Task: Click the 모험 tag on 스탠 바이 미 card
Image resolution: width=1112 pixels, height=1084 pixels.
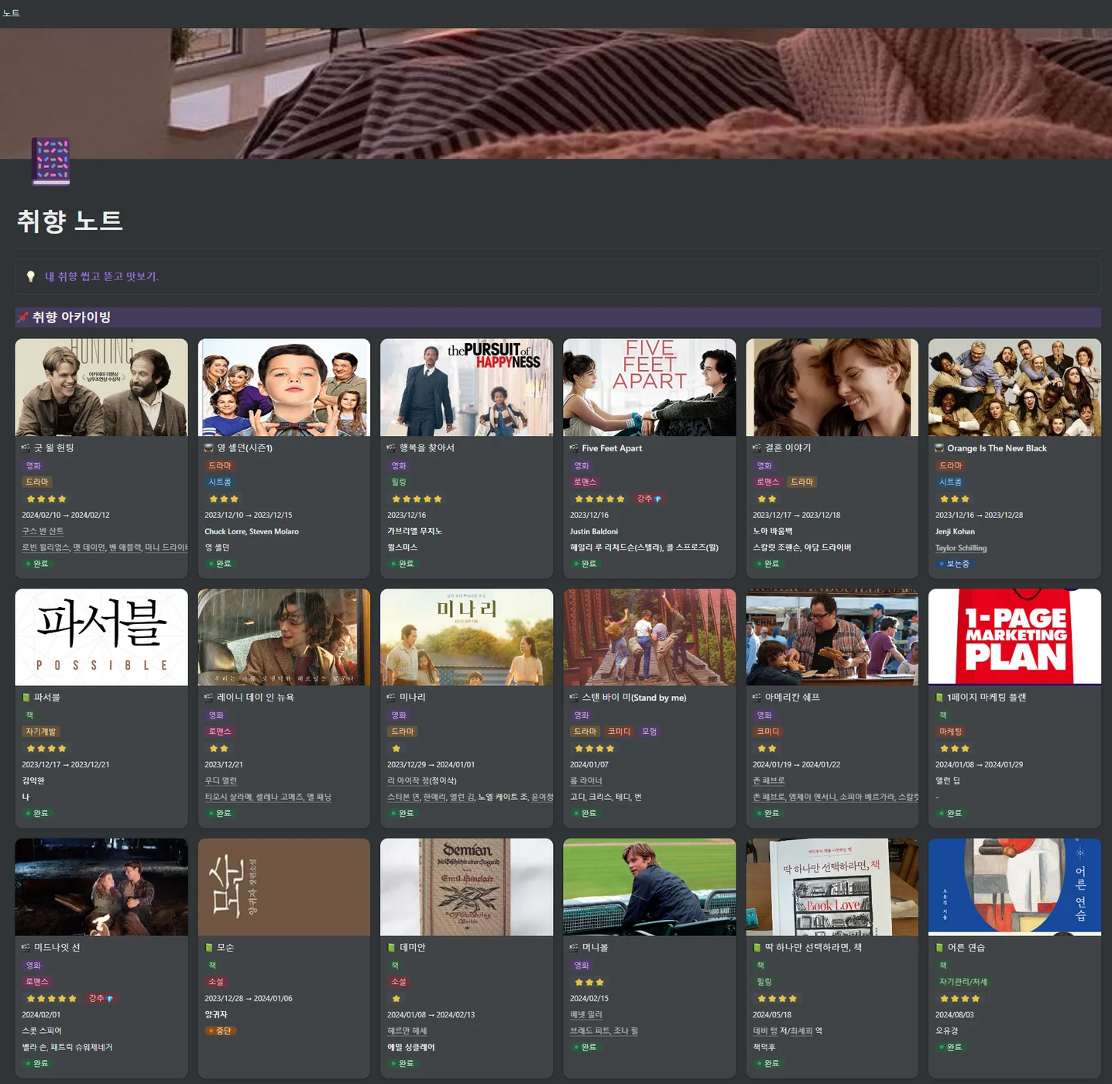Action: (649, 732)
